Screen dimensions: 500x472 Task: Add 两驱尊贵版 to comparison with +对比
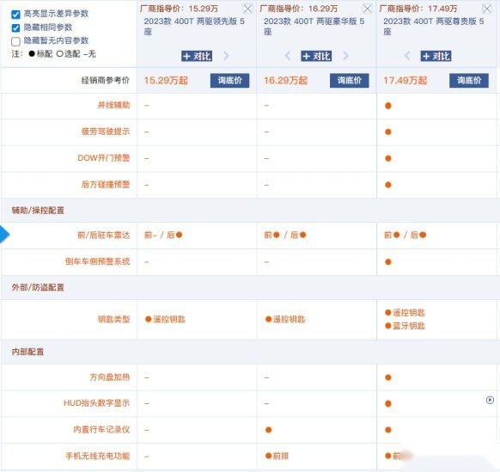pos(436,56)
